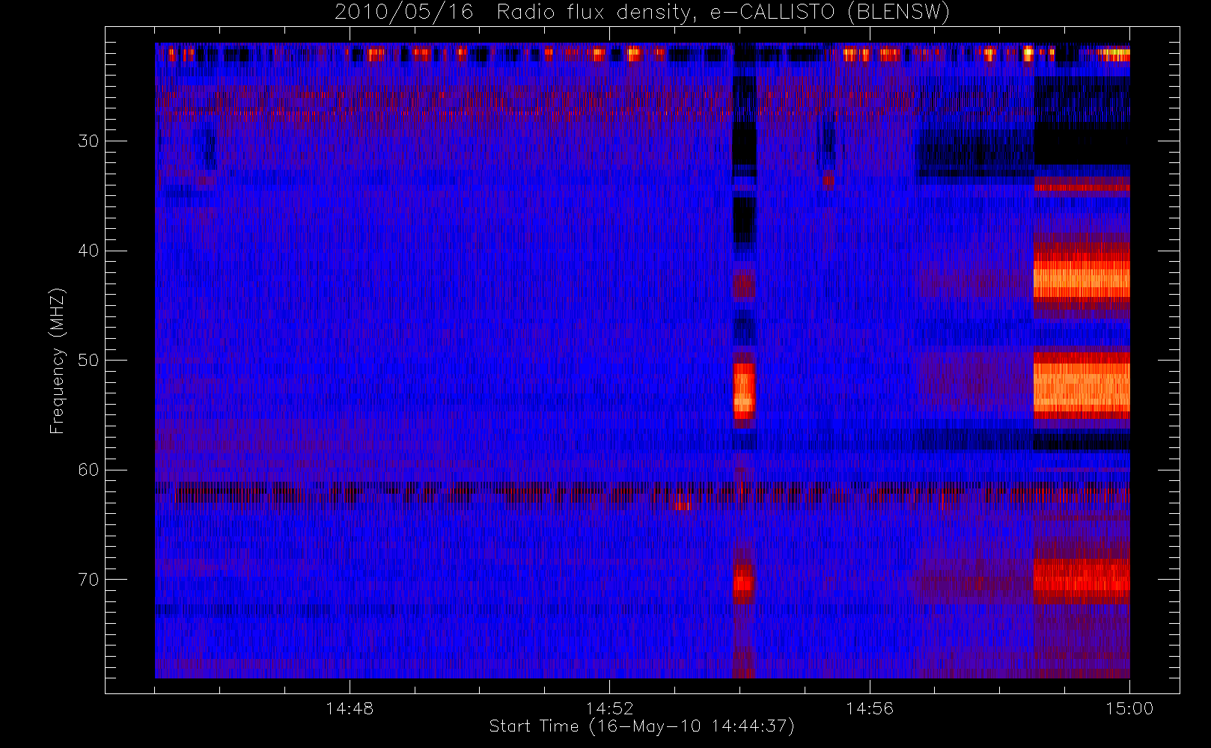1211x748 pixels.
Task: Click the 14:52 time tick label
Action: (x=609, y=708)
